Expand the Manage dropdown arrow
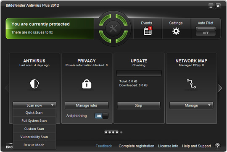The height and width of the screenshot is (152, 227). (x=209, y=105)
